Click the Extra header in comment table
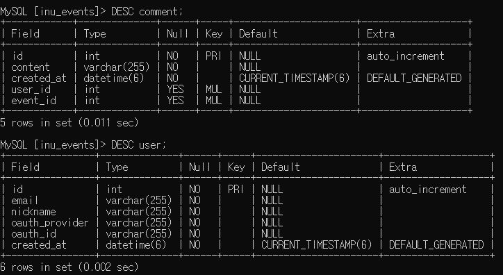This screenshot has height=275, width=503. (x=381, y=33)
